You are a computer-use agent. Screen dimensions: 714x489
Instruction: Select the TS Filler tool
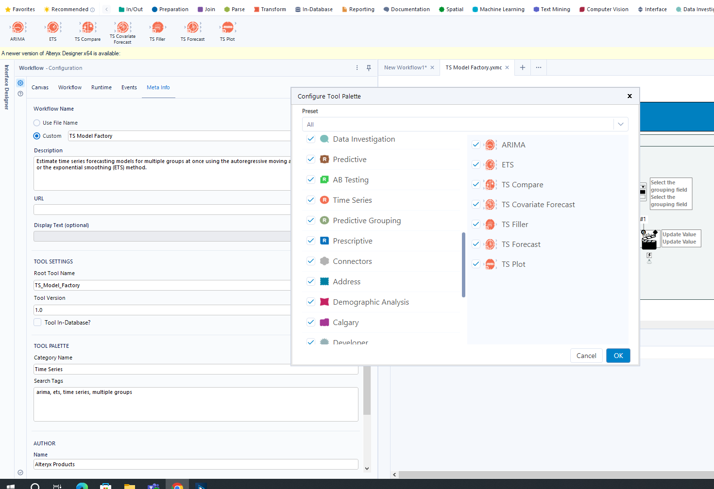point(157,28)
